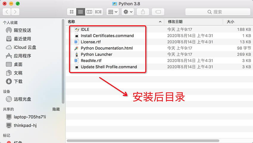This screenshot has height=143, width=253.
Task: Select the Update Shell Profile.command file icon
Action: pos(76,67)
